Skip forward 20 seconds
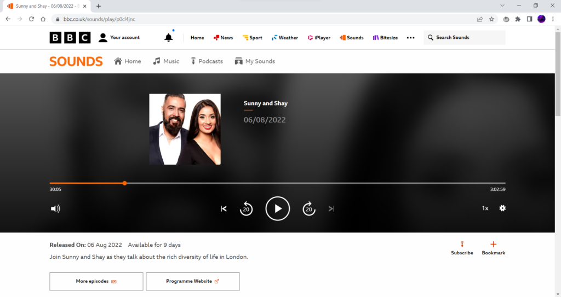Screen dimensions: 561x297 (x=309, y=209)
